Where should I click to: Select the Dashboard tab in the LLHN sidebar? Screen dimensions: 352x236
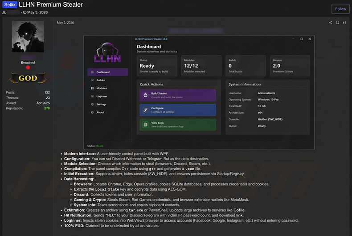pyautogui.click(x=108, y=72)
